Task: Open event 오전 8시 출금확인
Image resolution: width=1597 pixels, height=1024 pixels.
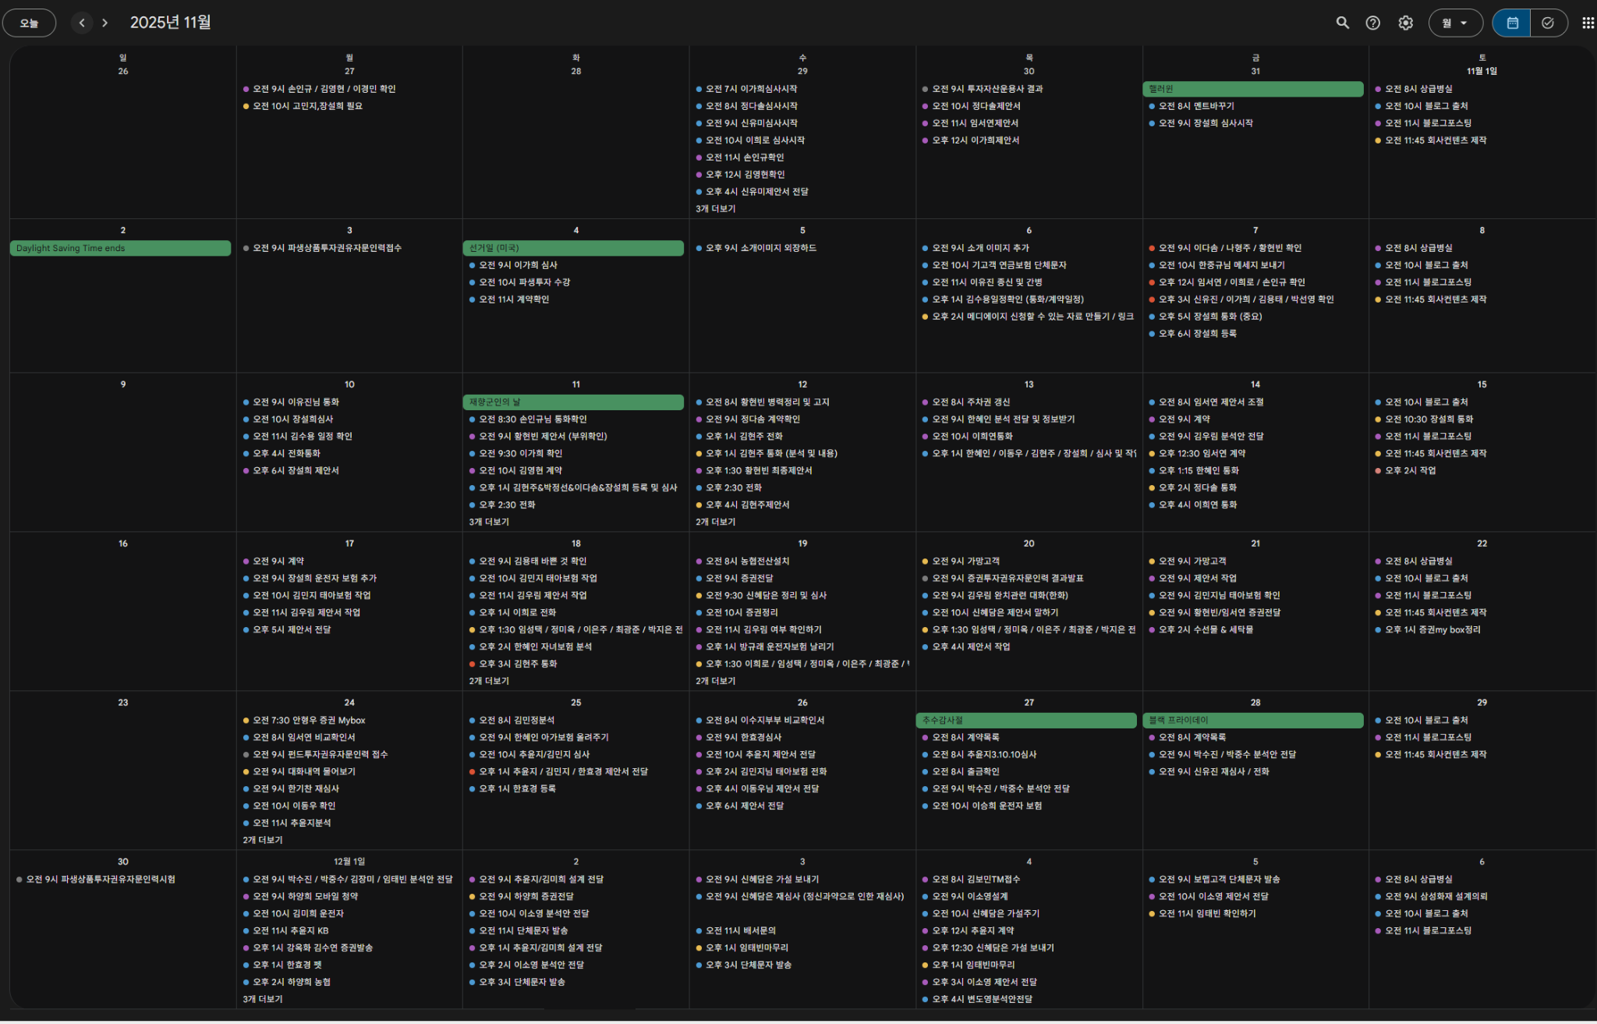Action: (965, 772)
